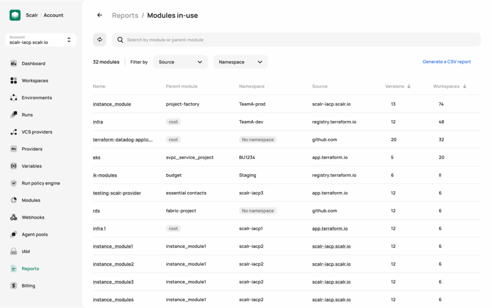Click the Namespace column header
The height and width of the screenshot is (308, 492).
point(252,86)
